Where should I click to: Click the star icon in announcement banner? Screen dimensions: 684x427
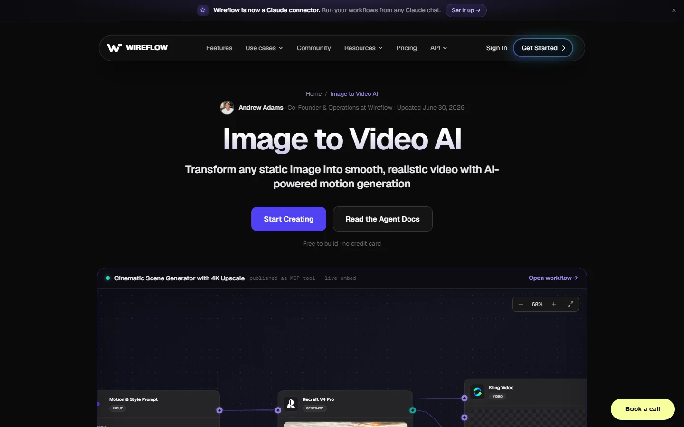click(203, 10)
